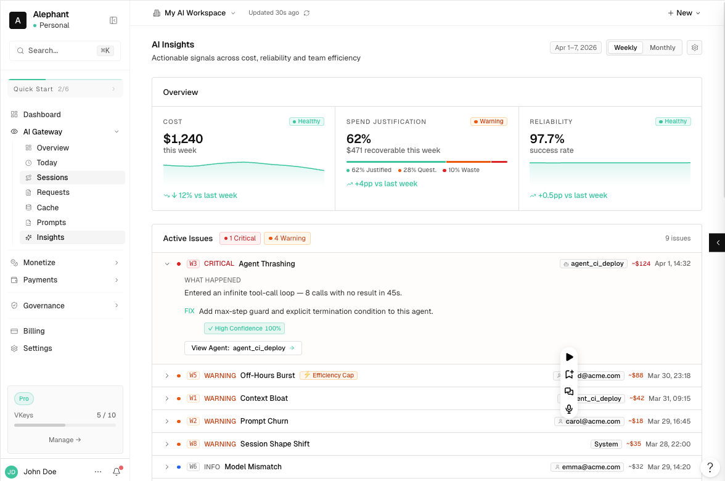Open the three-dots menu beside John Doe
725x481 pixels.
pos(98,472)
